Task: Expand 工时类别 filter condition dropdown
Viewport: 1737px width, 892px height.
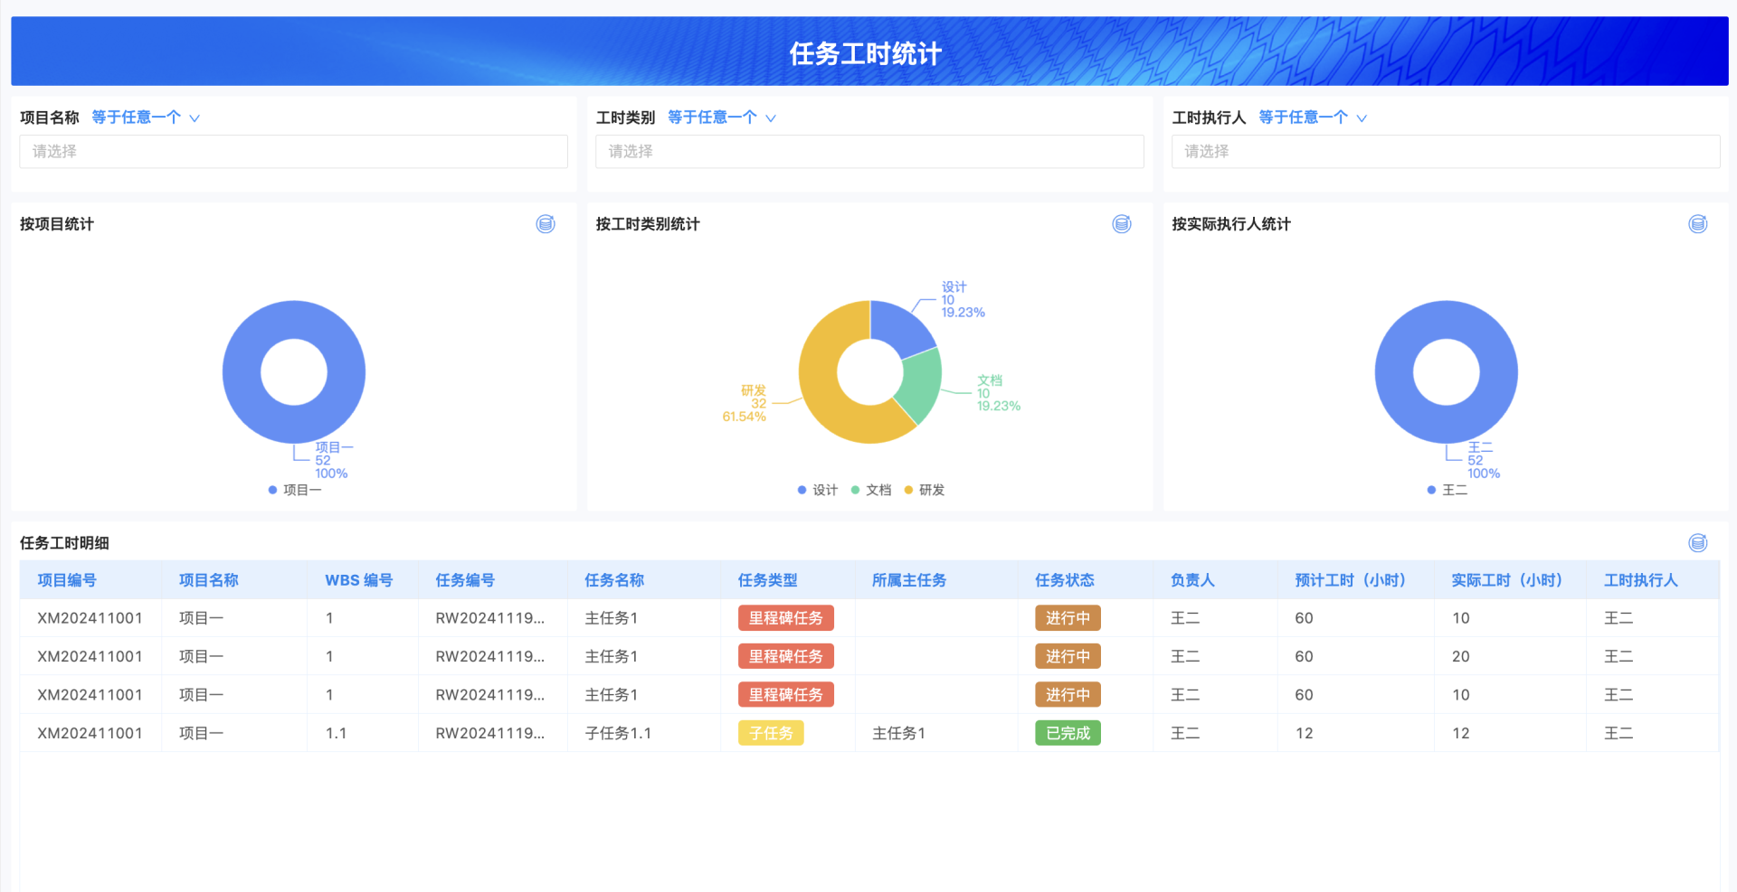Action: [x=722, y=117]
